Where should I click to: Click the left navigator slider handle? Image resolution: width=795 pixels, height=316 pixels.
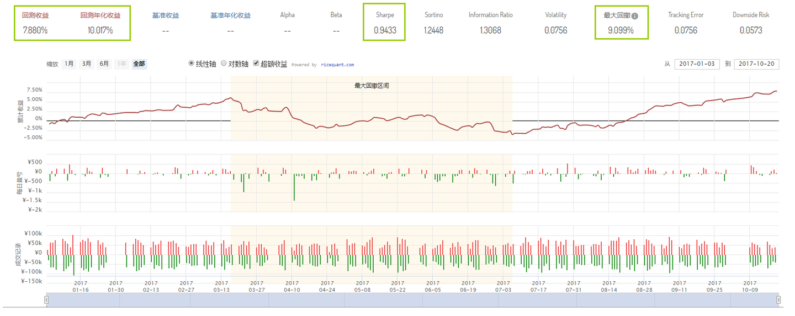point(46,300)
